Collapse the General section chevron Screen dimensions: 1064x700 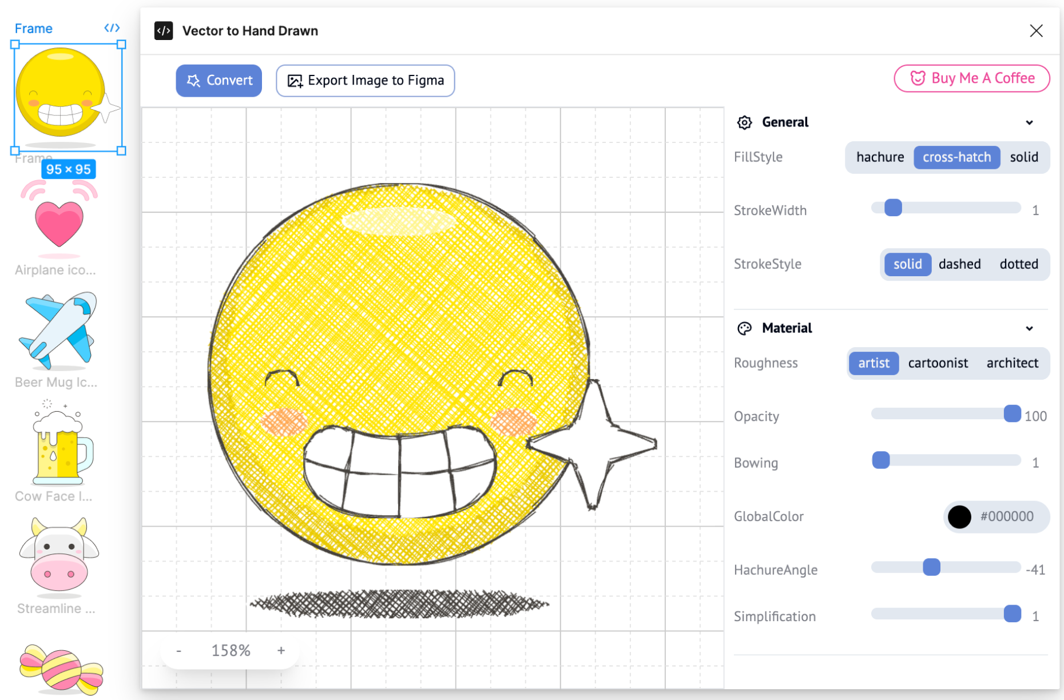pyautogui.click(x=1029, y=122)
